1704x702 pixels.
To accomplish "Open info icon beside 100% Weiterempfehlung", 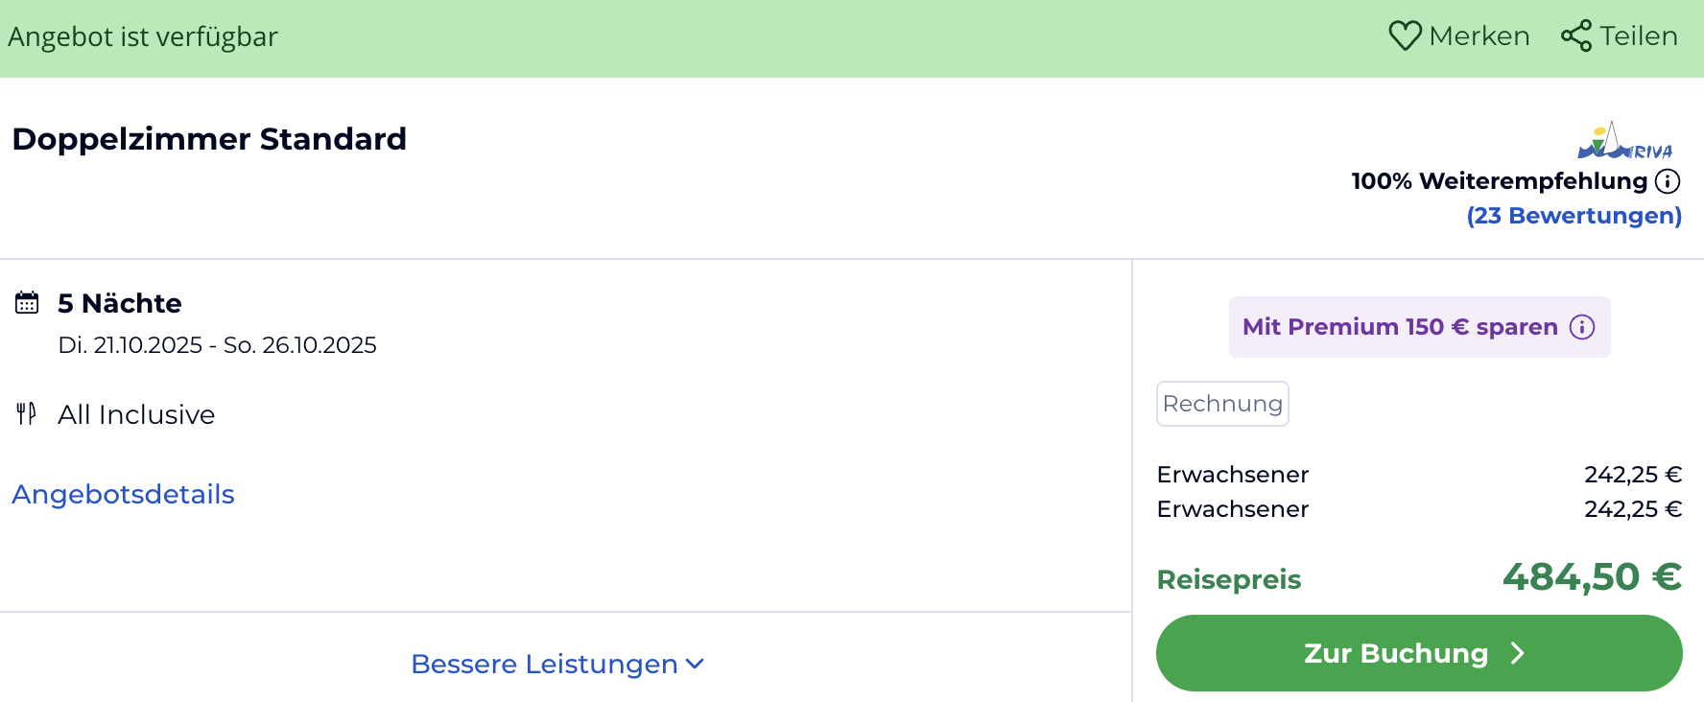I will click(1668, 181).
